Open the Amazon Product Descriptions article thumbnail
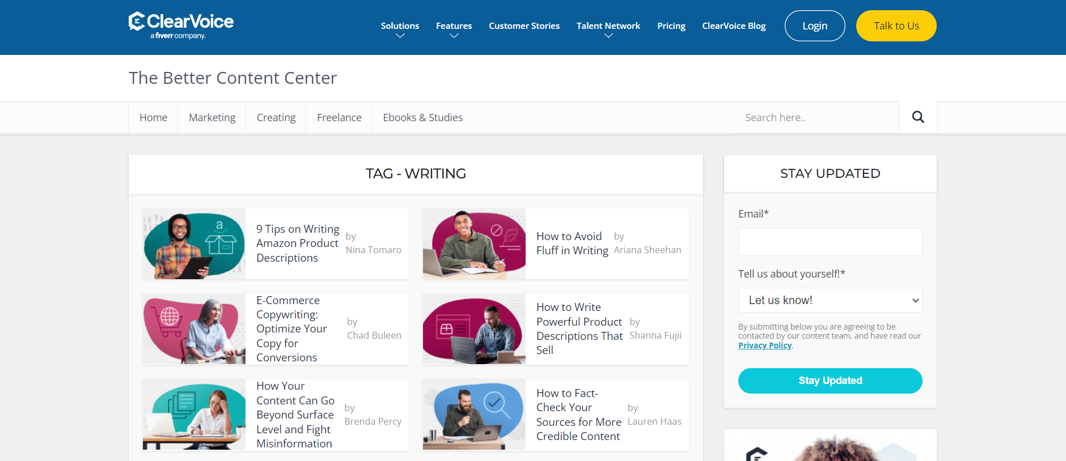 coord(194,244)
